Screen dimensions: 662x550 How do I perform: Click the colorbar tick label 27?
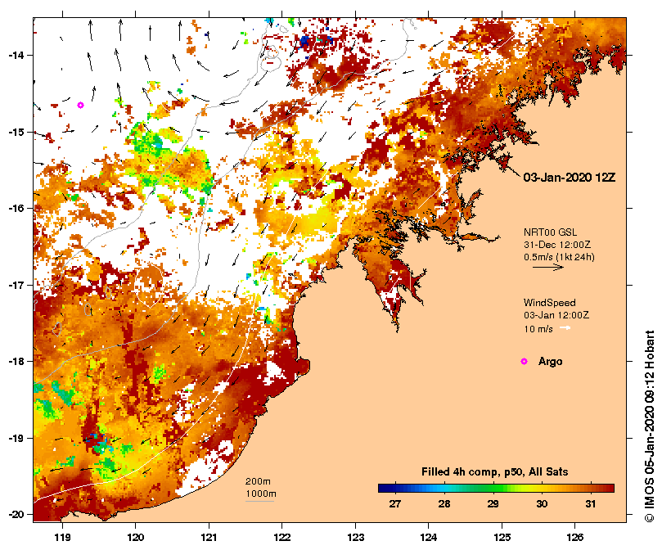click(x=395, y=504)
